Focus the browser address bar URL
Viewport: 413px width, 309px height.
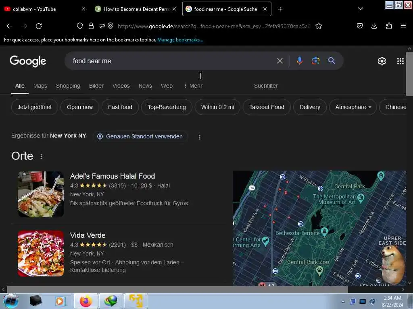tap(214, 26)
